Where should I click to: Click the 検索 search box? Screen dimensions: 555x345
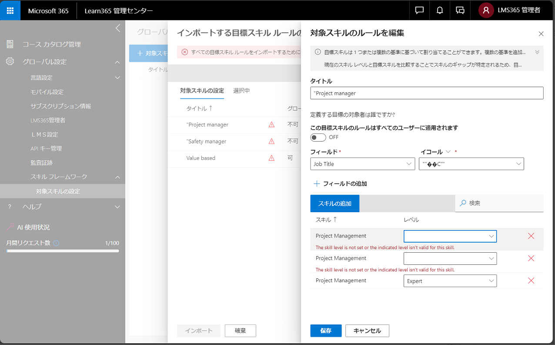499,203
